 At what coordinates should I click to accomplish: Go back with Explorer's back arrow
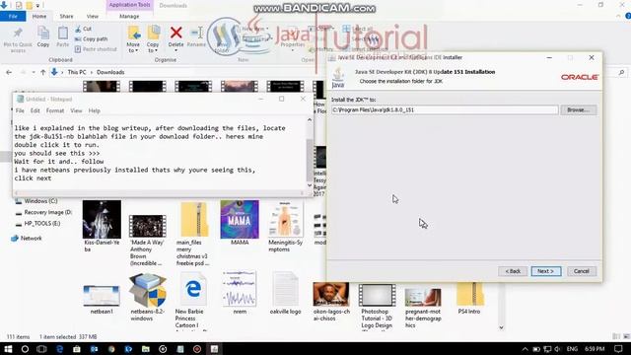point(9,72)
